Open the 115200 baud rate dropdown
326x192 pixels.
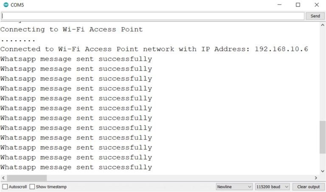click(x=273, y=187)
